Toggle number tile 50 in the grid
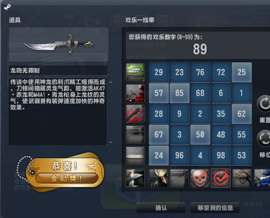This screenshot has width=270, height=218. pos(200,134)
